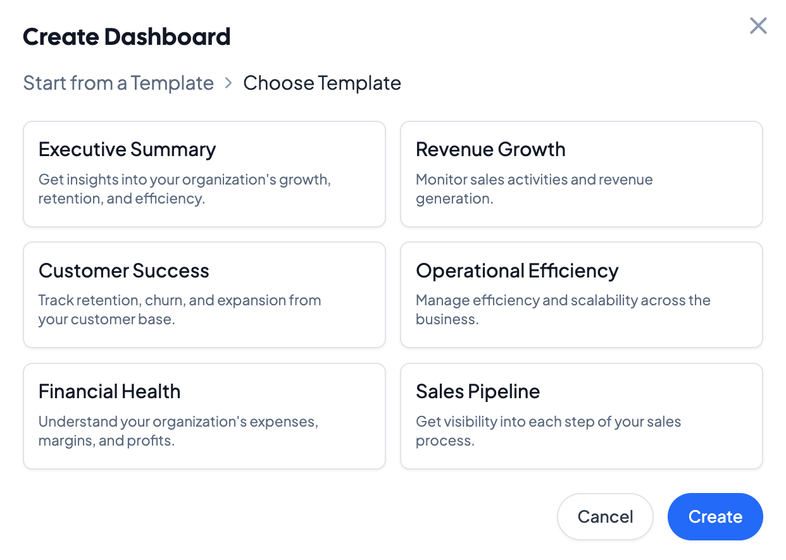Click the Executive Summary description about growth and retention

[184, 189]
